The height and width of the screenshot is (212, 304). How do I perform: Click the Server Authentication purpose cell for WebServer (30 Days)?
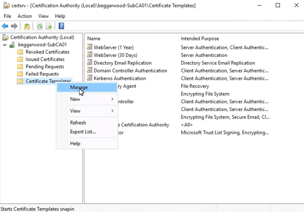click(x=204, y=55)
